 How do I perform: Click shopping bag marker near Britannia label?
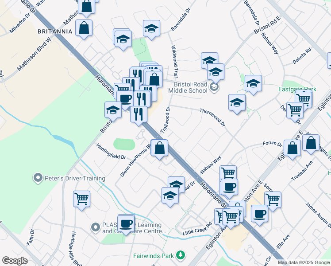84,29
